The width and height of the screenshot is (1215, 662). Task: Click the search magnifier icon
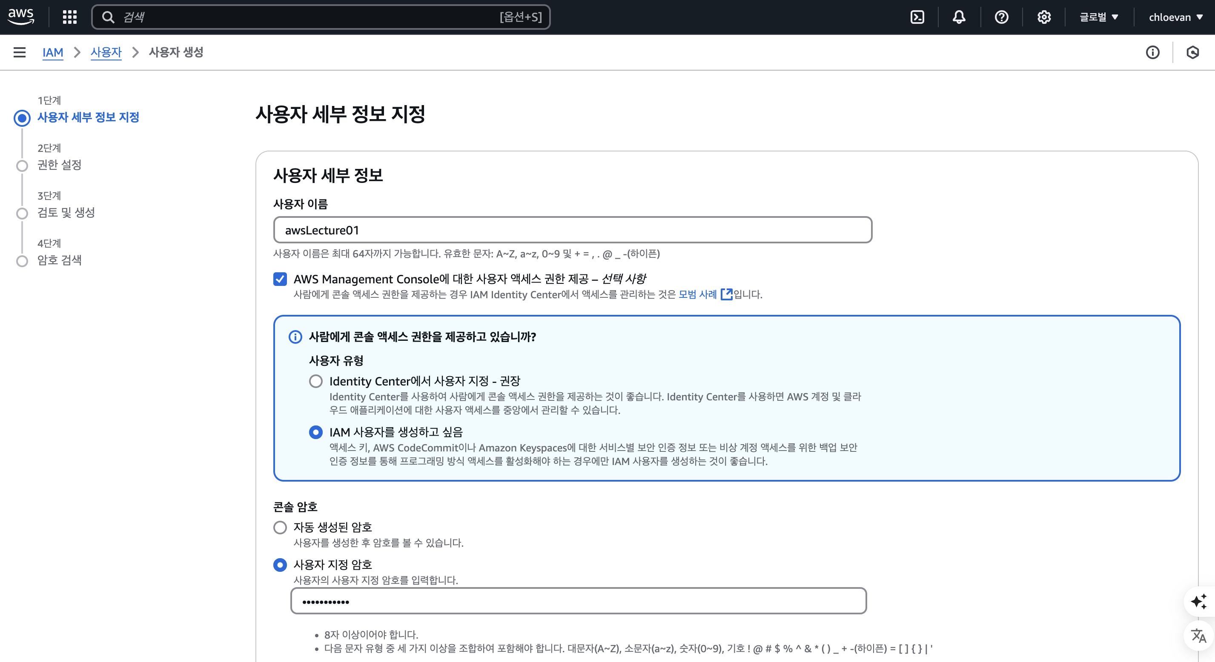tap(108, 17)
